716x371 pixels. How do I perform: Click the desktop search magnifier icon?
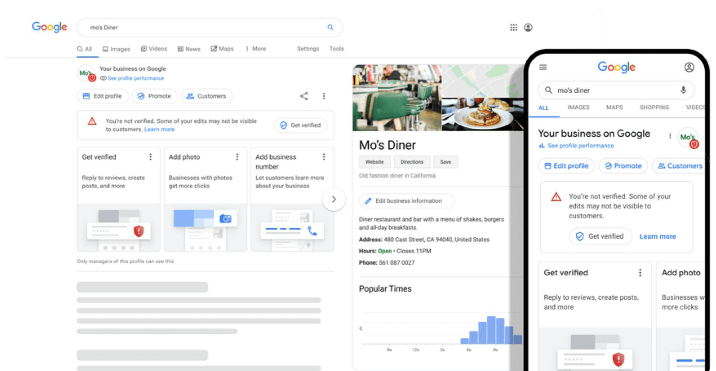pyautogui.click(x=330, y=27)
